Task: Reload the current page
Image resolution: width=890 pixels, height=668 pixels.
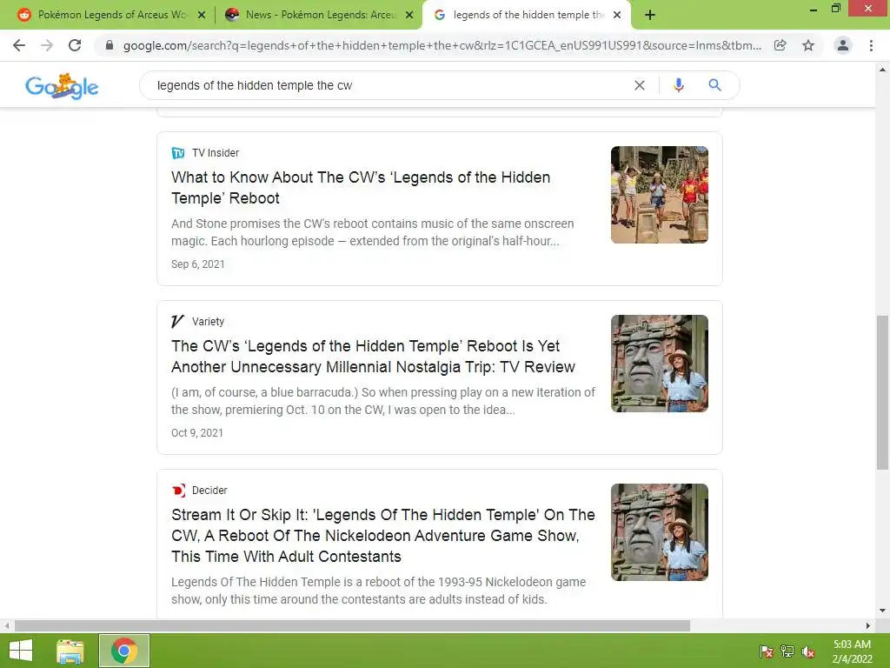Action: point(75,45)
